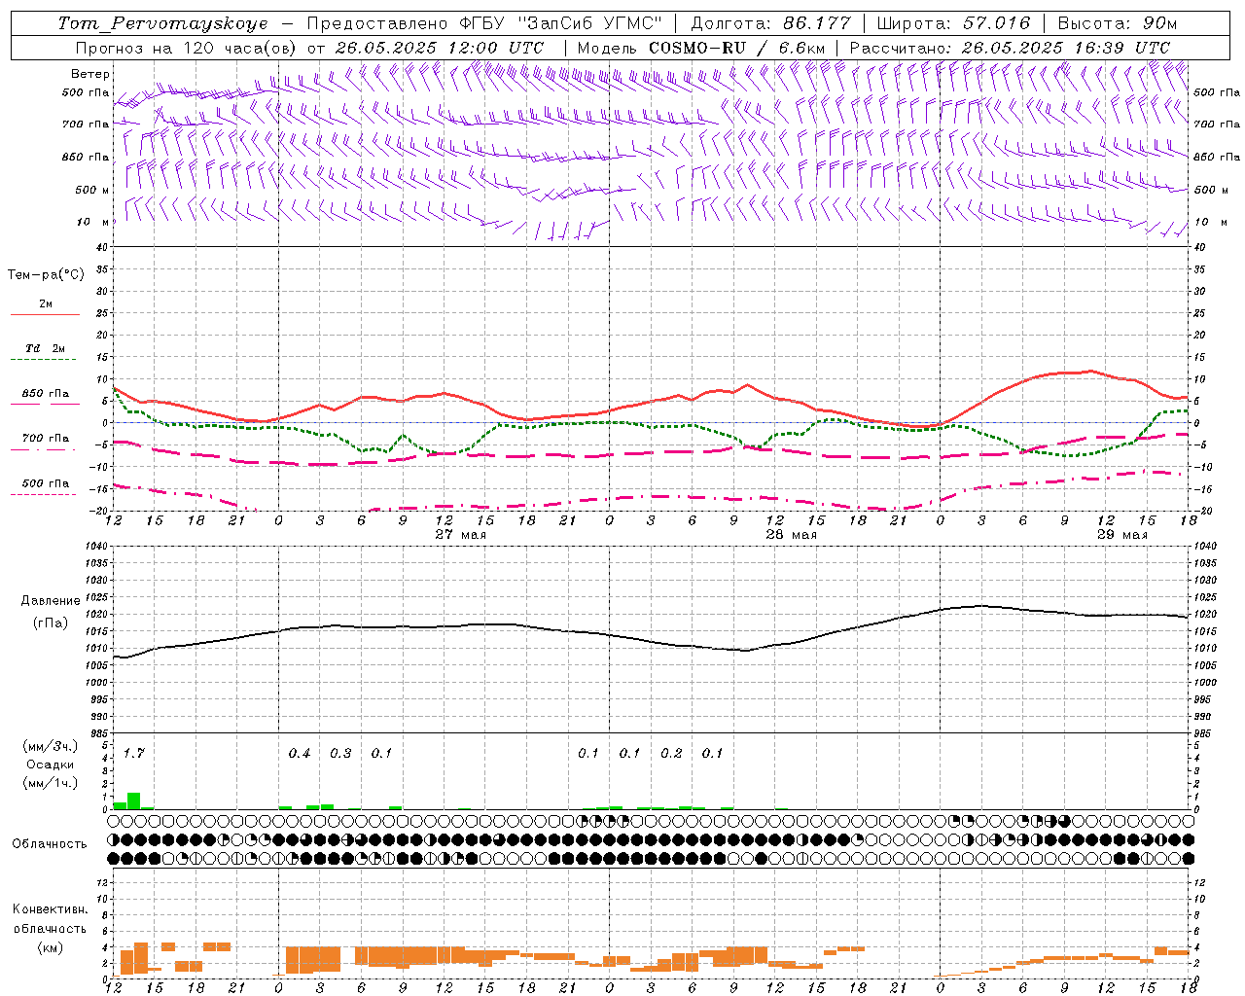Screen dimensions: 1245x996
Task: Click the 1.7 precipitation amount
Action: pos(134,754)
